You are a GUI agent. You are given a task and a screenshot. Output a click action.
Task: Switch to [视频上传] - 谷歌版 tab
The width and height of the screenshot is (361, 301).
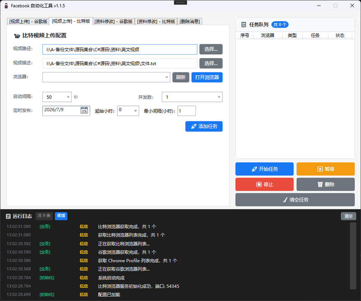point(28,21)
